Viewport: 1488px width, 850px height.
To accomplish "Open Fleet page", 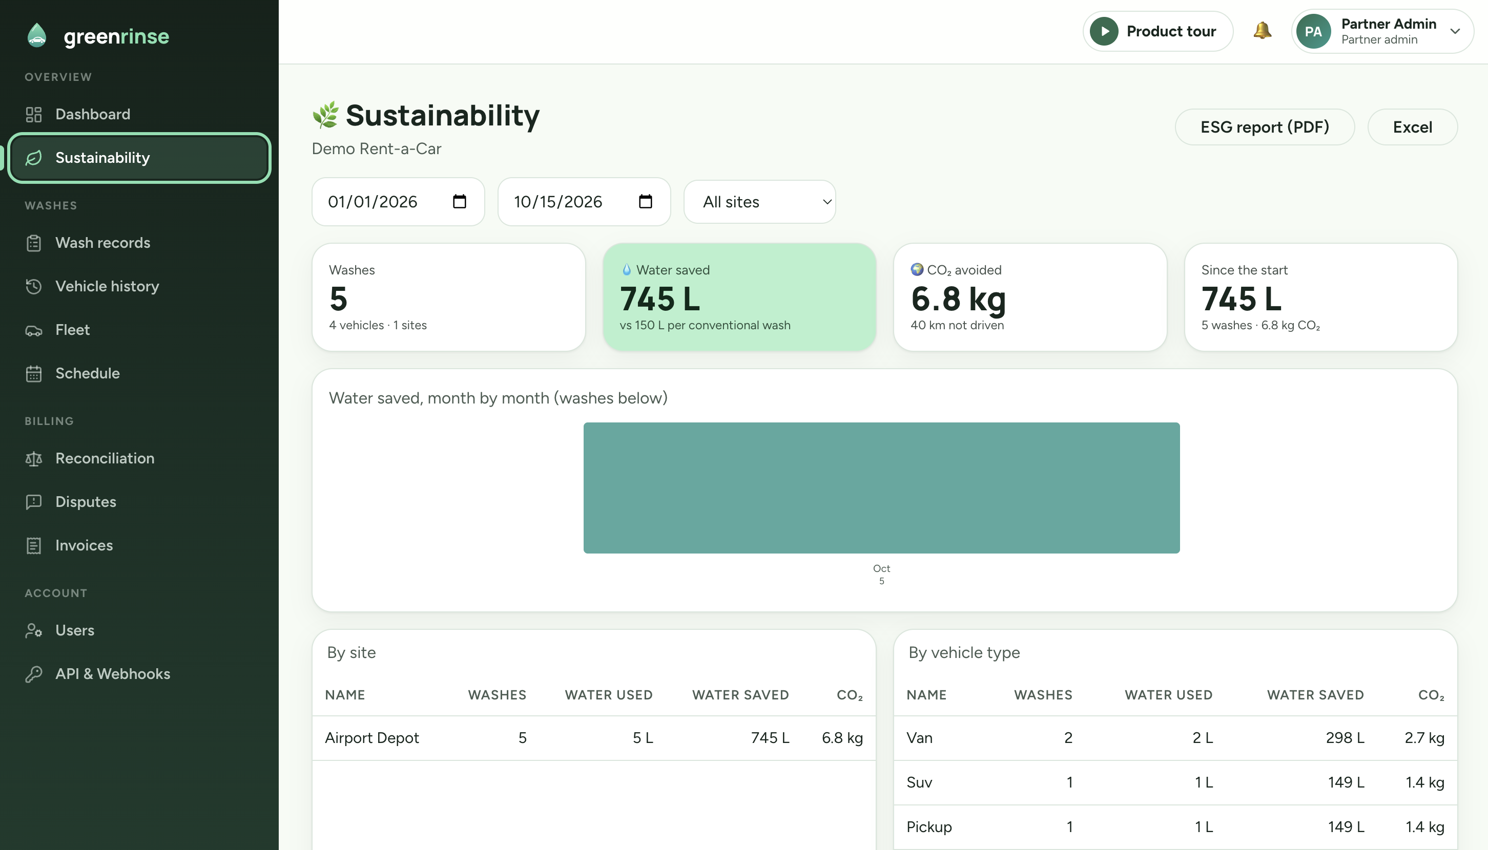I will tap(139, 330).
